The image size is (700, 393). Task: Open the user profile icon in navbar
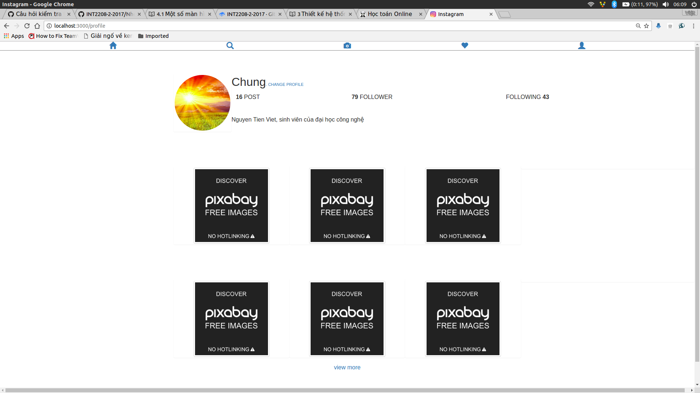pyautogui.click(x=582, y=45)
